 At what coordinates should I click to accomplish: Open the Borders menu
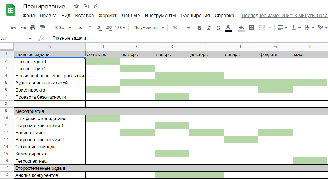[x=252, y=28]
